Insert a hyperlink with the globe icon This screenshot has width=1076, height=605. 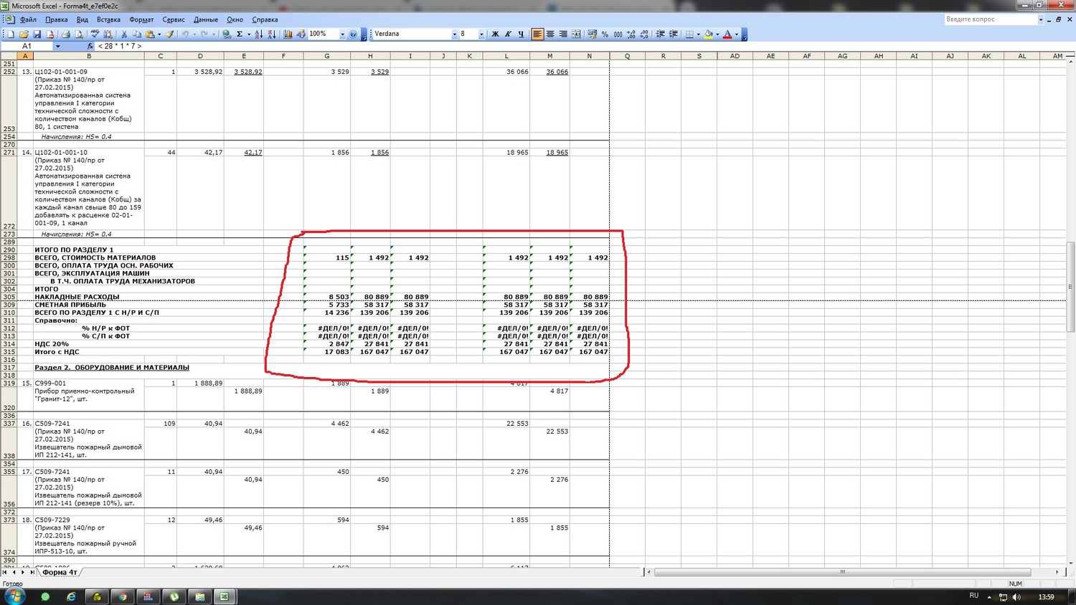[x=227, y=34]
